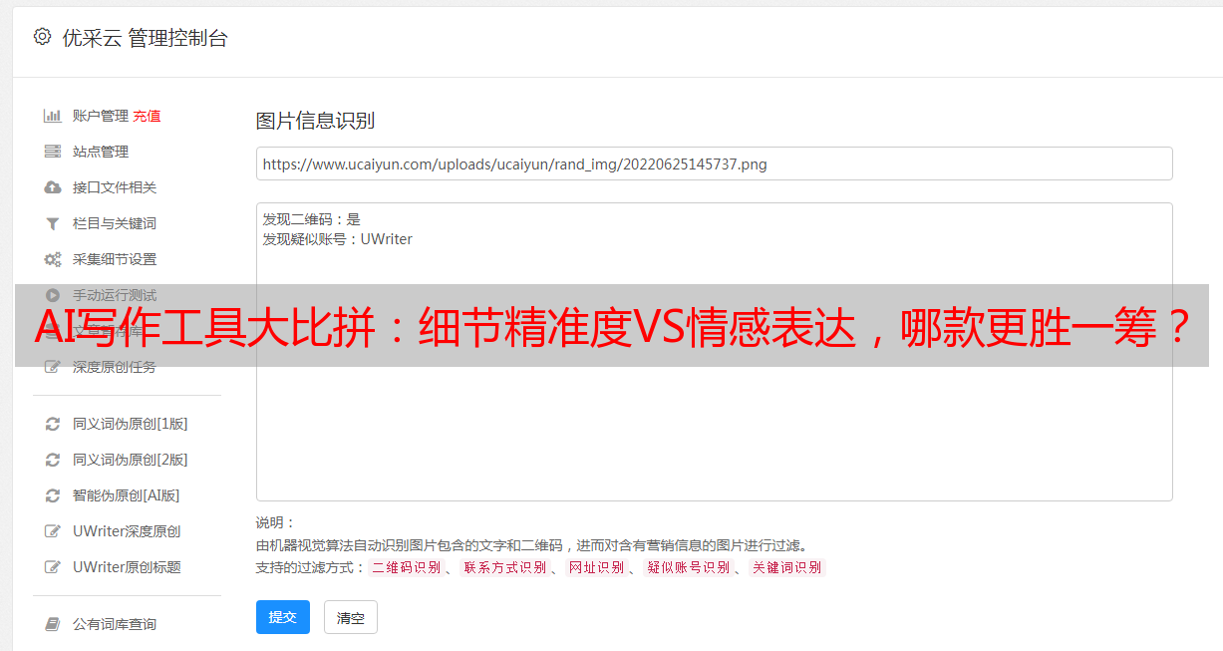Open 接口文件相关 menu item
The image size is (1223, 651).
115,187
